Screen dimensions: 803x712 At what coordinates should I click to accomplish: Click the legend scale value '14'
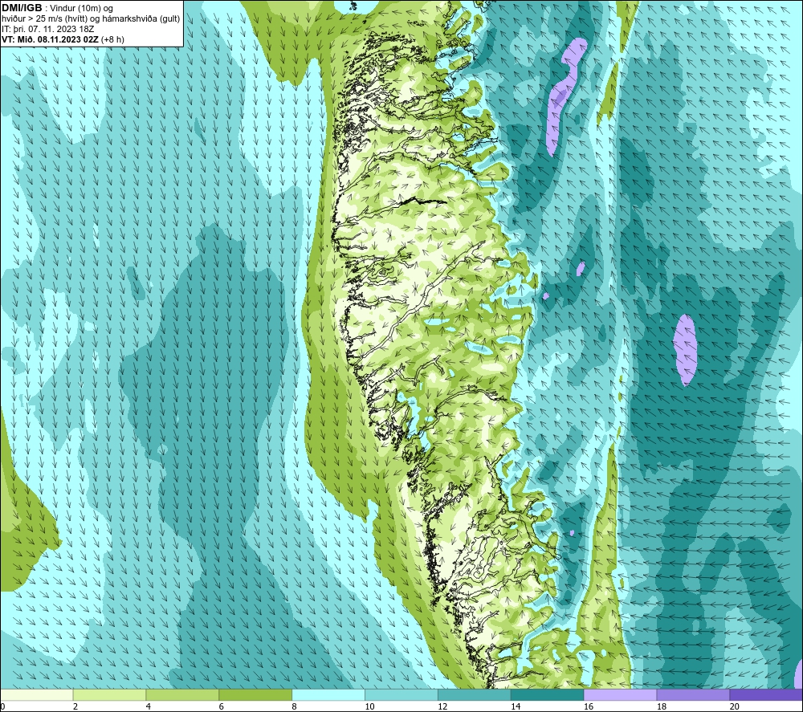pyautogui.click(x=516, y=706)
